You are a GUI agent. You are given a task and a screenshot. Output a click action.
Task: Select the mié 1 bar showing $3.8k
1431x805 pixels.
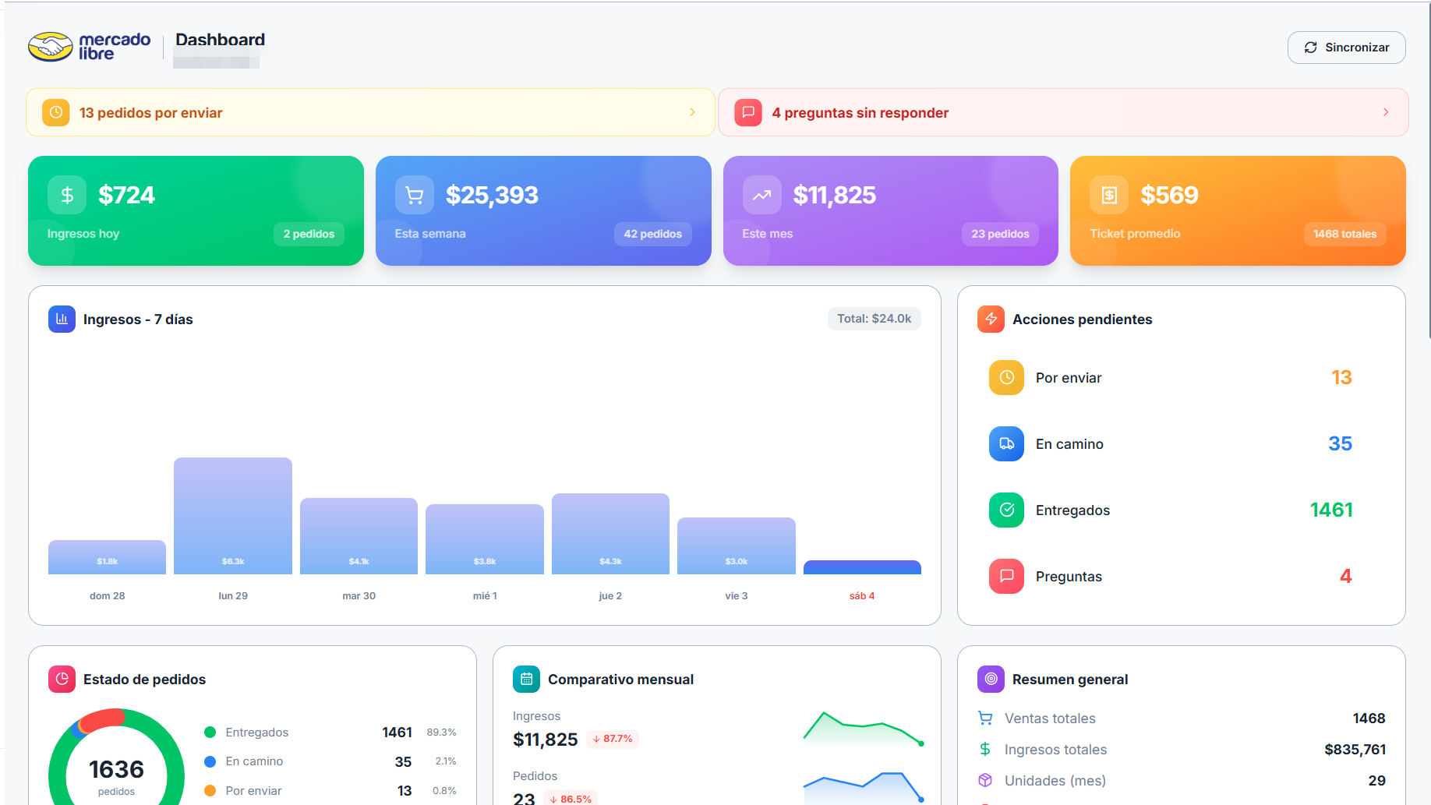tap(485, 539)
